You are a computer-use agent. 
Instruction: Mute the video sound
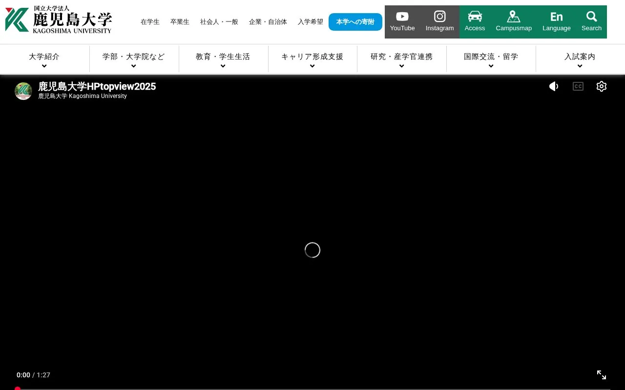[x=554, y=86]
